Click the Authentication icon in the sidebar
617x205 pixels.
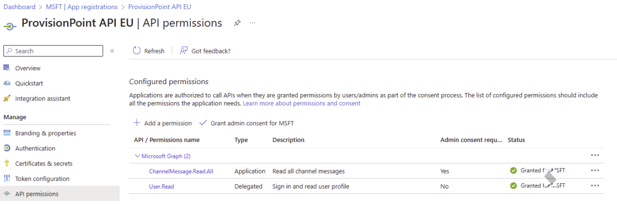(x=7, y=148)
